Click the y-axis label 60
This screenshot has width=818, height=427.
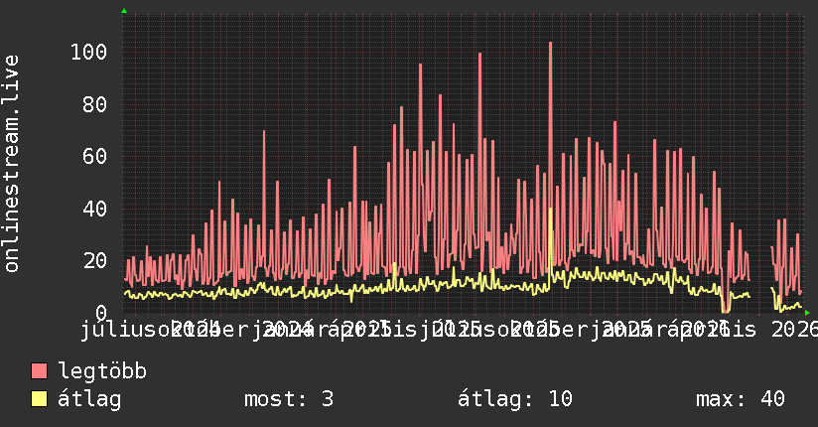point(94,156)
